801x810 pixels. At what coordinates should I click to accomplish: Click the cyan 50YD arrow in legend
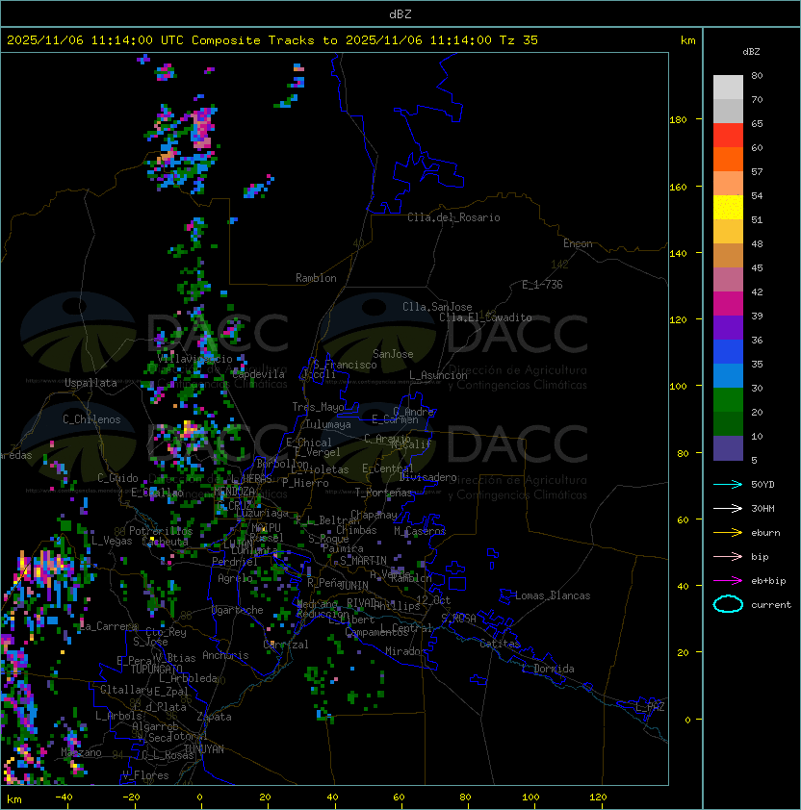coord(728,484)
